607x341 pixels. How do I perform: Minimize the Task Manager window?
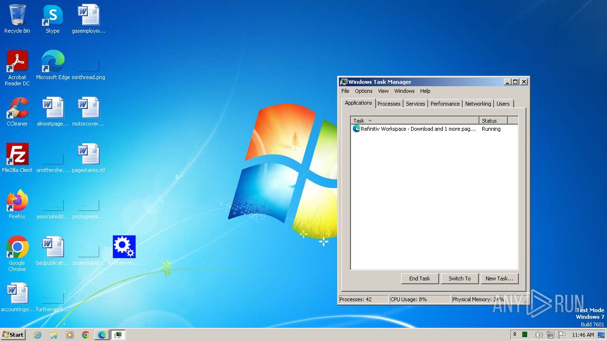tap(507, 82)
